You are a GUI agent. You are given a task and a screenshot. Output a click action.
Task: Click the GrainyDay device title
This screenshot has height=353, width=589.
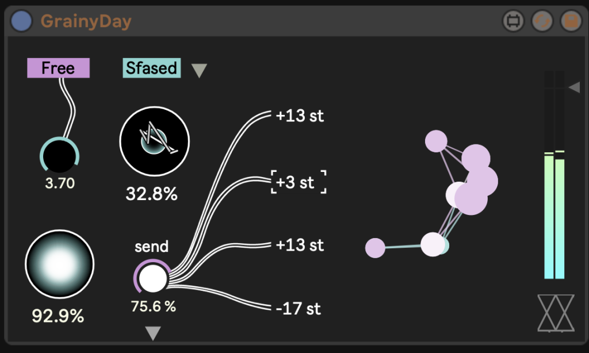click(x=86, y=22)
